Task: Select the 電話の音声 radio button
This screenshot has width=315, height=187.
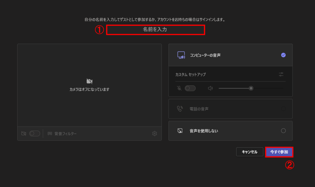Action: coord(283,109)
